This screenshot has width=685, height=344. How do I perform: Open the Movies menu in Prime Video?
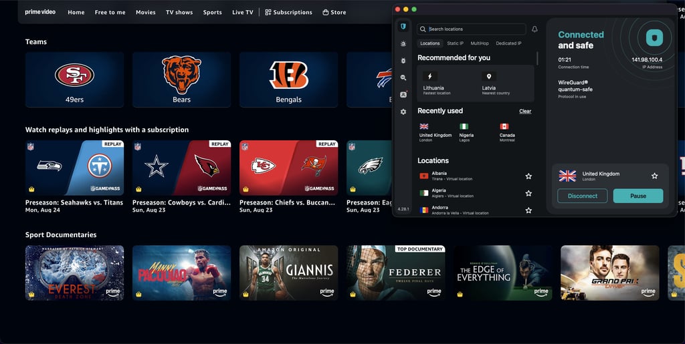click(x=145, y=12)
